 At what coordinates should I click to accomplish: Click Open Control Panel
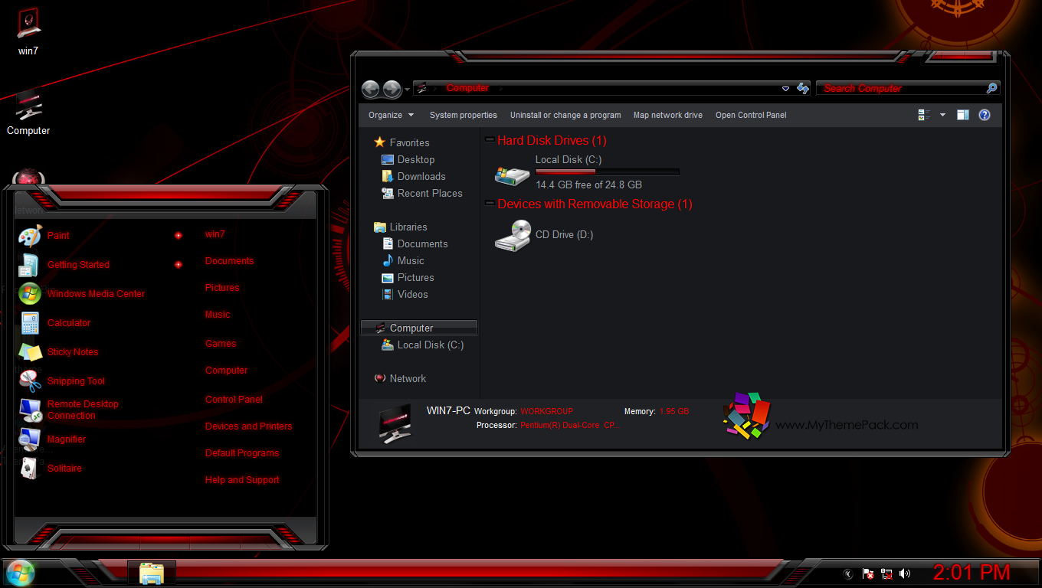click(751, 115)
